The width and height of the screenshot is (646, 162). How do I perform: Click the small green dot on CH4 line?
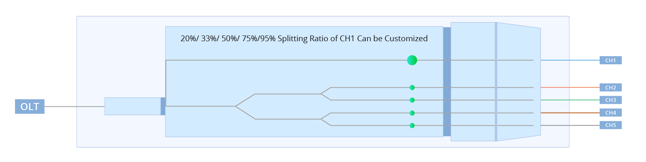(x=412, y=113)
